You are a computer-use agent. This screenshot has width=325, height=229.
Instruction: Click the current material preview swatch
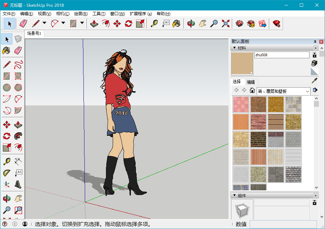pyautogui.click(x=242, y=63)
